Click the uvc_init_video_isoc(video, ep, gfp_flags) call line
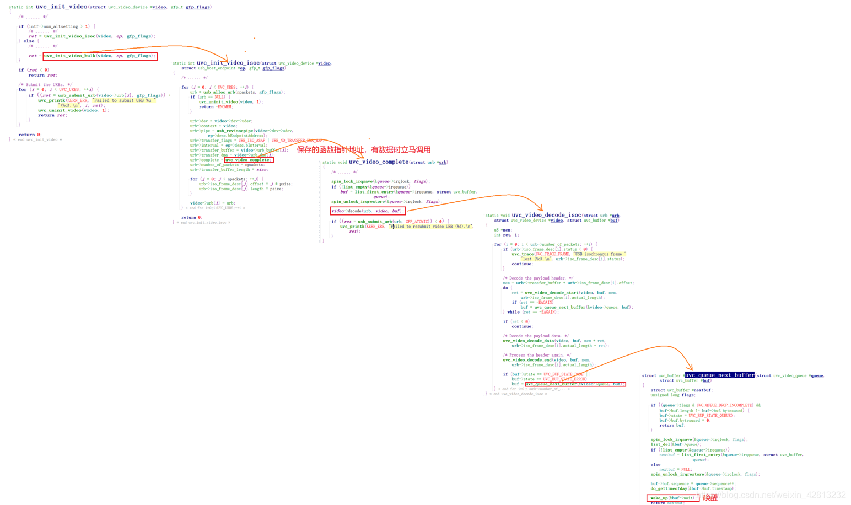This screenshot has width=851, height=505. point(92,36)
